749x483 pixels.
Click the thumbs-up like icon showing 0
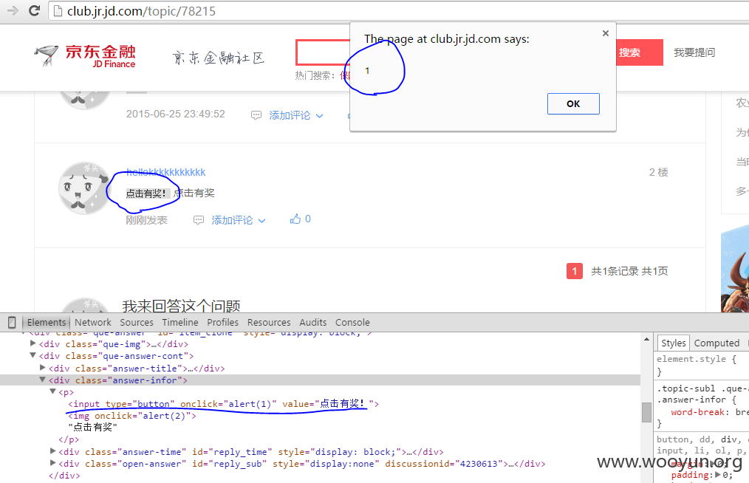(295, 219)
